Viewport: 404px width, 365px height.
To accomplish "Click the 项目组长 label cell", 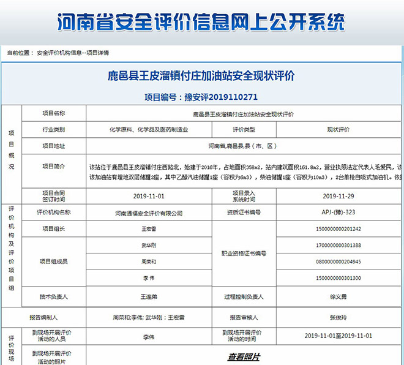I will click(x=54, y=228).
